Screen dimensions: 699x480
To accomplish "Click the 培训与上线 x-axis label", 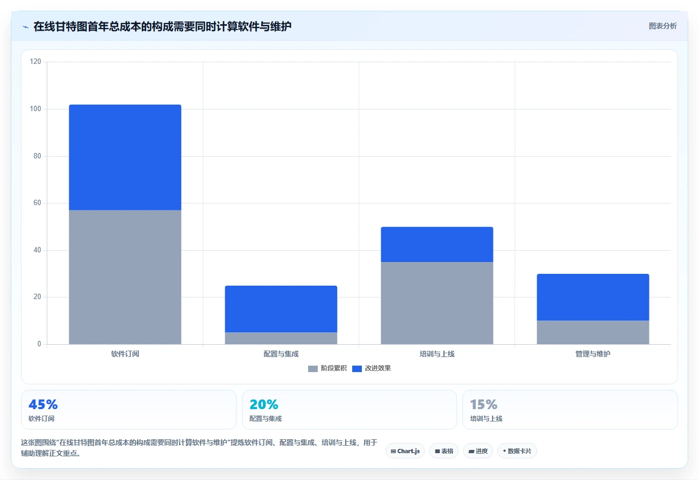I will pyautogui.click(x=437, y=354).
